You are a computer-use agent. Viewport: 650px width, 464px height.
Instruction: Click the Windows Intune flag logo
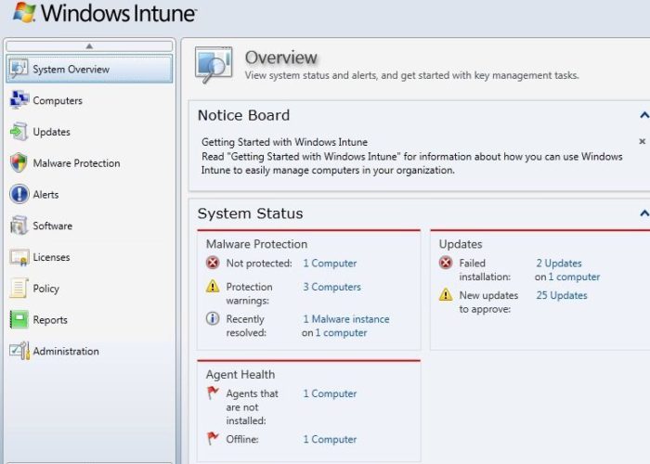coord(24,12)
